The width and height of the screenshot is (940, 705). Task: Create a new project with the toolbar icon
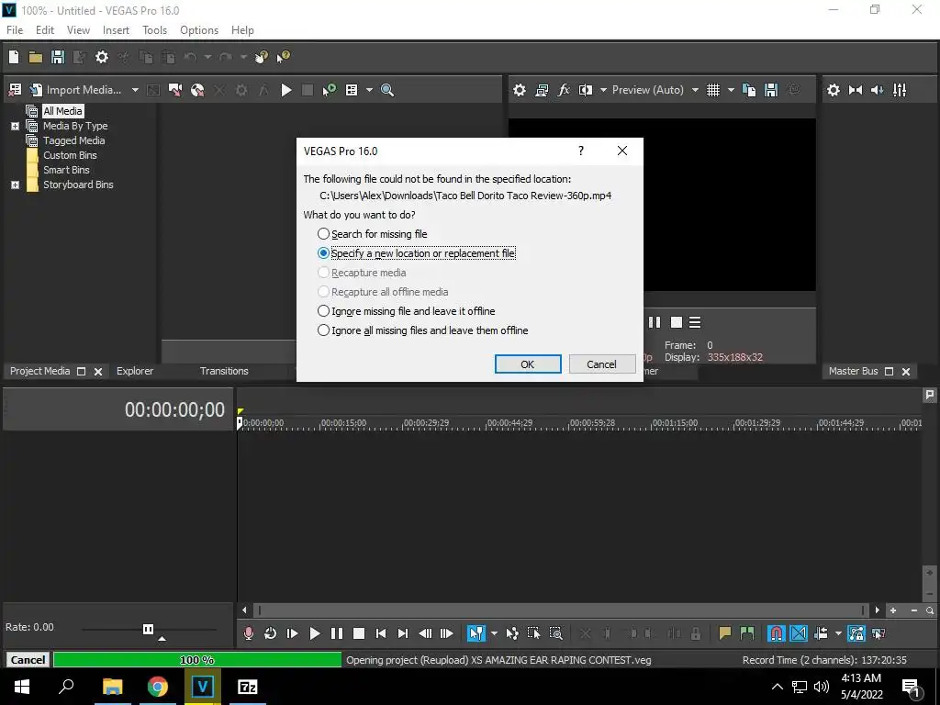[14, 57]
